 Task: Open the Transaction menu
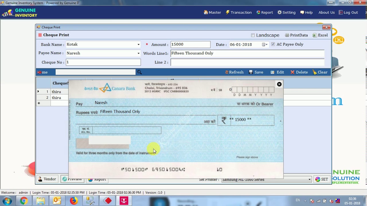(239, 12)
